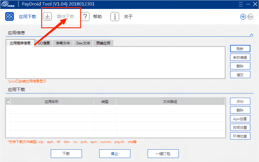
Task: Click the 停止 button
Action: (x=115, y=154)
